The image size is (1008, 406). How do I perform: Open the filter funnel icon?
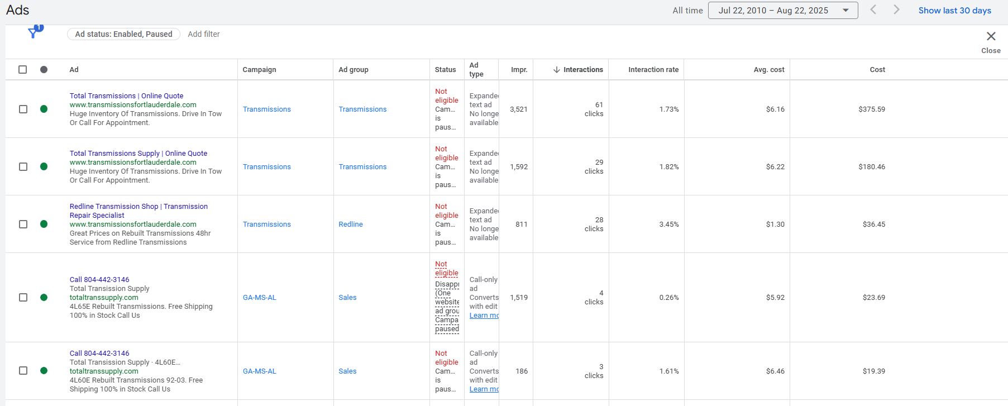(x=35, y=32)
